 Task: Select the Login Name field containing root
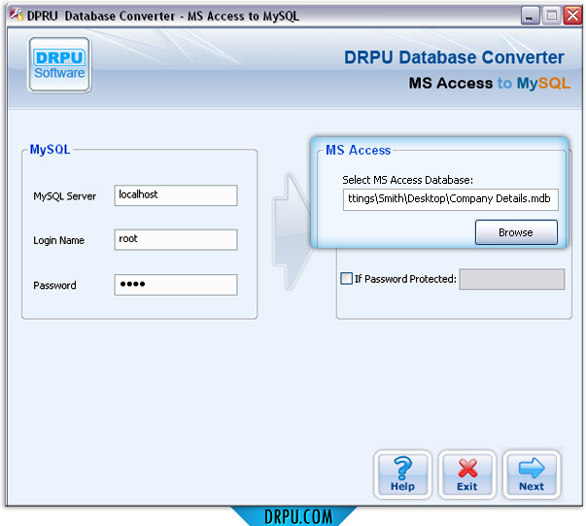tap(175, 240)
